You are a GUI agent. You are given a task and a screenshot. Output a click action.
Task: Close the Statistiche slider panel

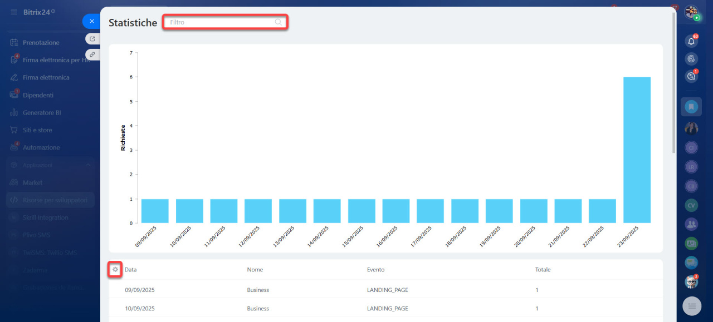tap(92, 21)
